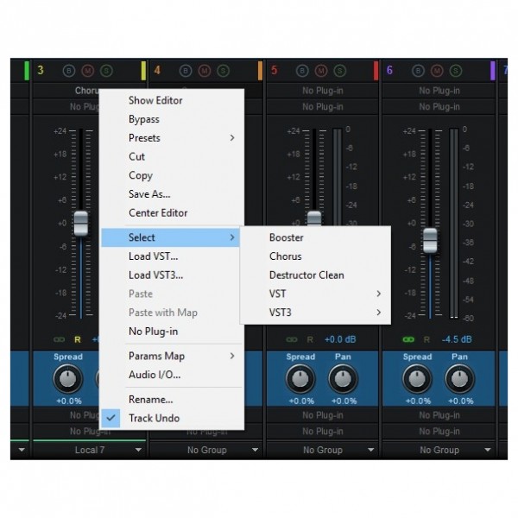Mute track 3 with M button
Image resolution: width=518 pixels, height=518 pixels.
click(x=88, y=71)
